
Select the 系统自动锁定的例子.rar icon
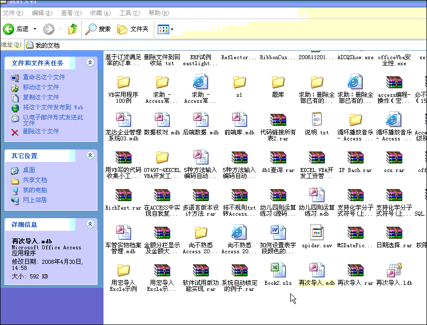(x=239, y=270)
